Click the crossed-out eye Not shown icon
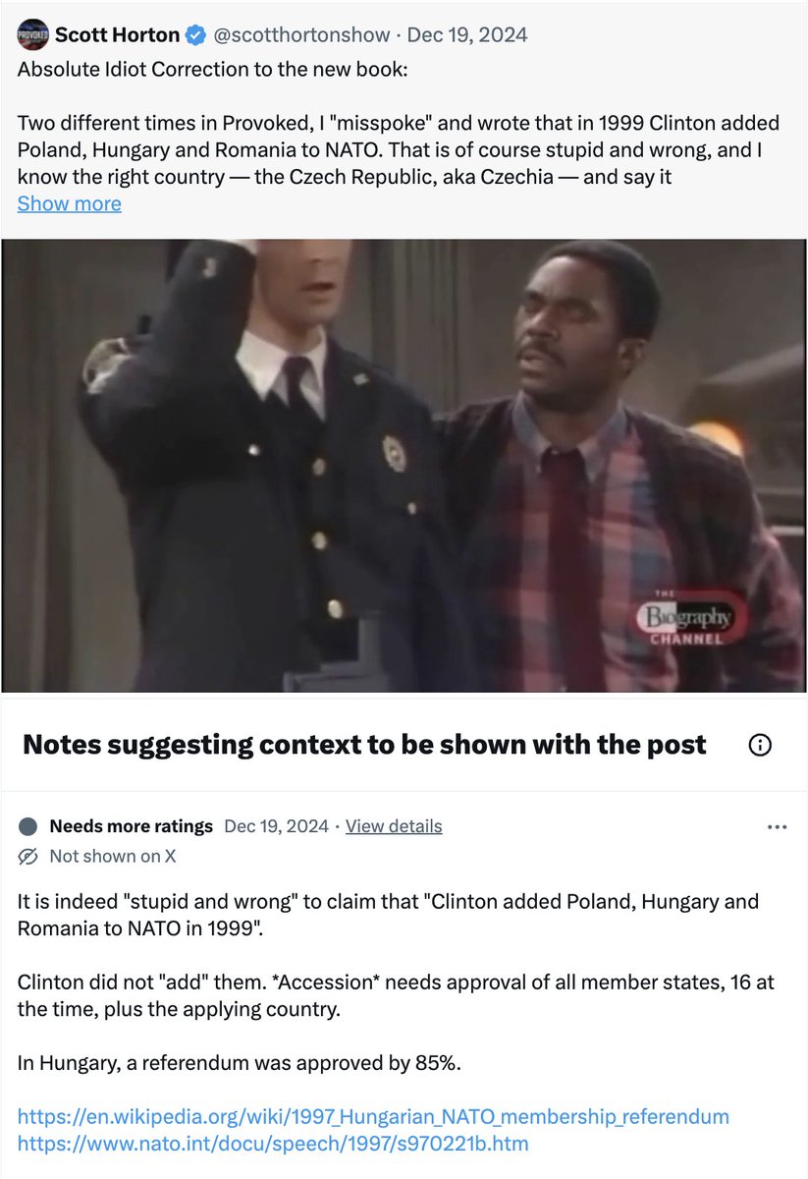Viewport: 808px width, 1179px height. click(29, 856)
